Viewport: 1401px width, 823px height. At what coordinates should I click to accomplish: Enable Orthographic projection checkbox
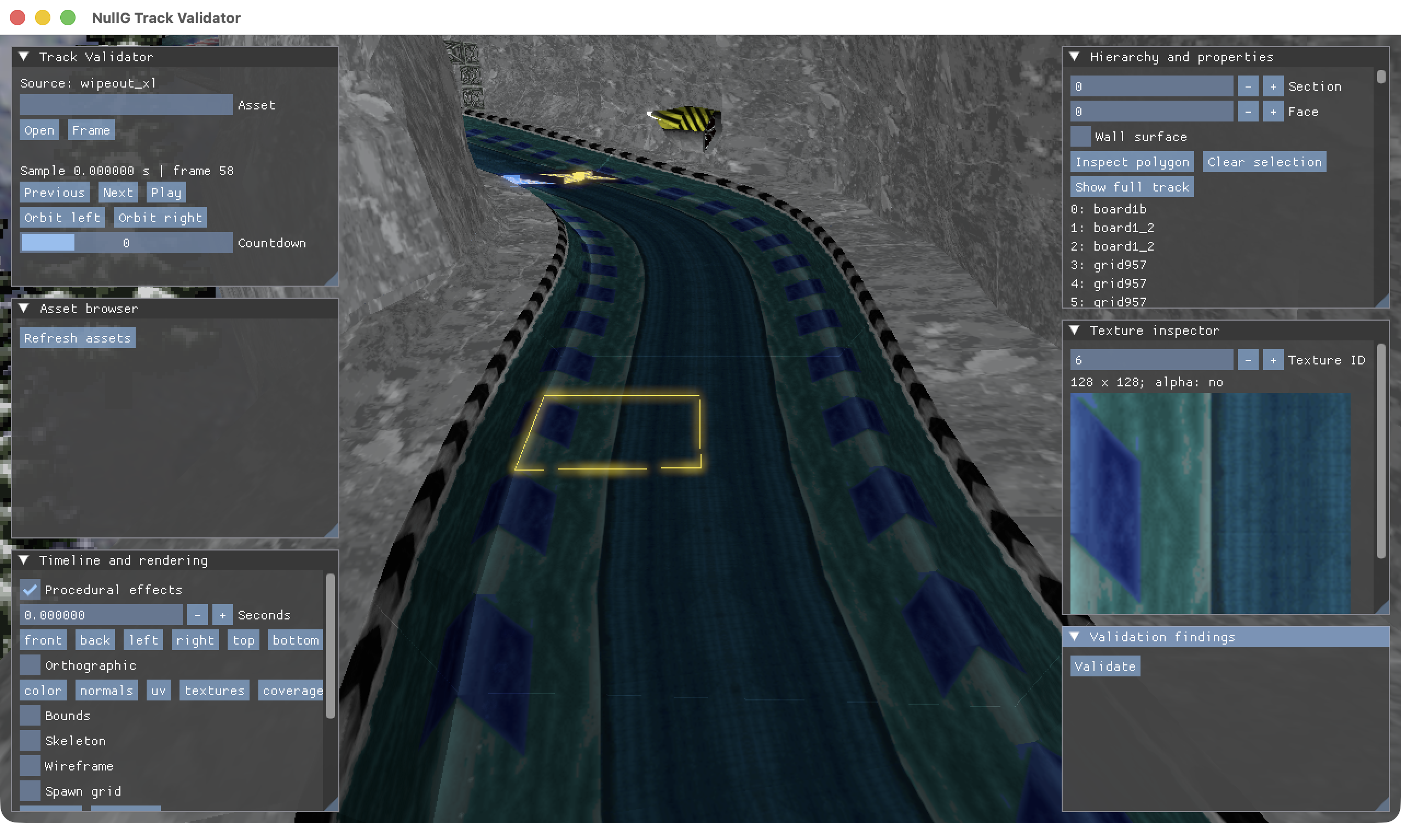[x=30, y=665]
